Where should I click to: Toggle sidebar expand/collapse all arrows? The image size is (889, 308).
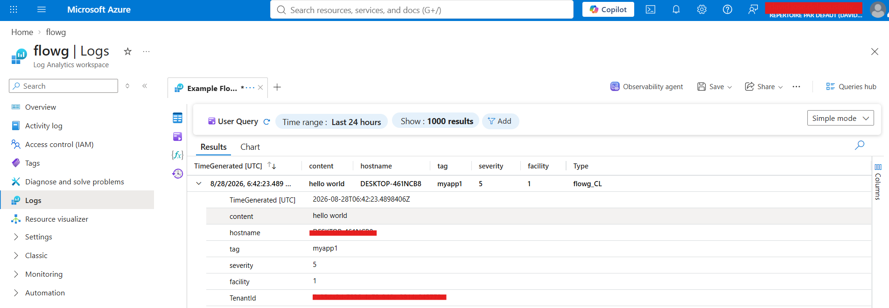(x=127, y=86)
